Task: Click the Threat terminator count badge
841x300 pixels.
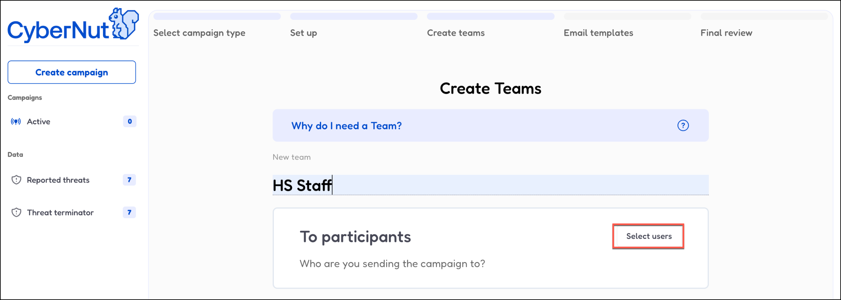Action: pyautogui.click(x=129, y=213)
